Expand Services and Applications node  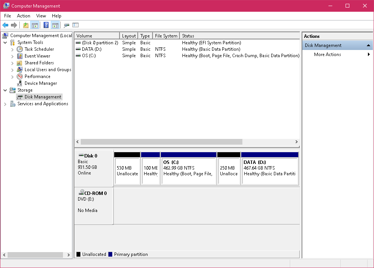5,104
